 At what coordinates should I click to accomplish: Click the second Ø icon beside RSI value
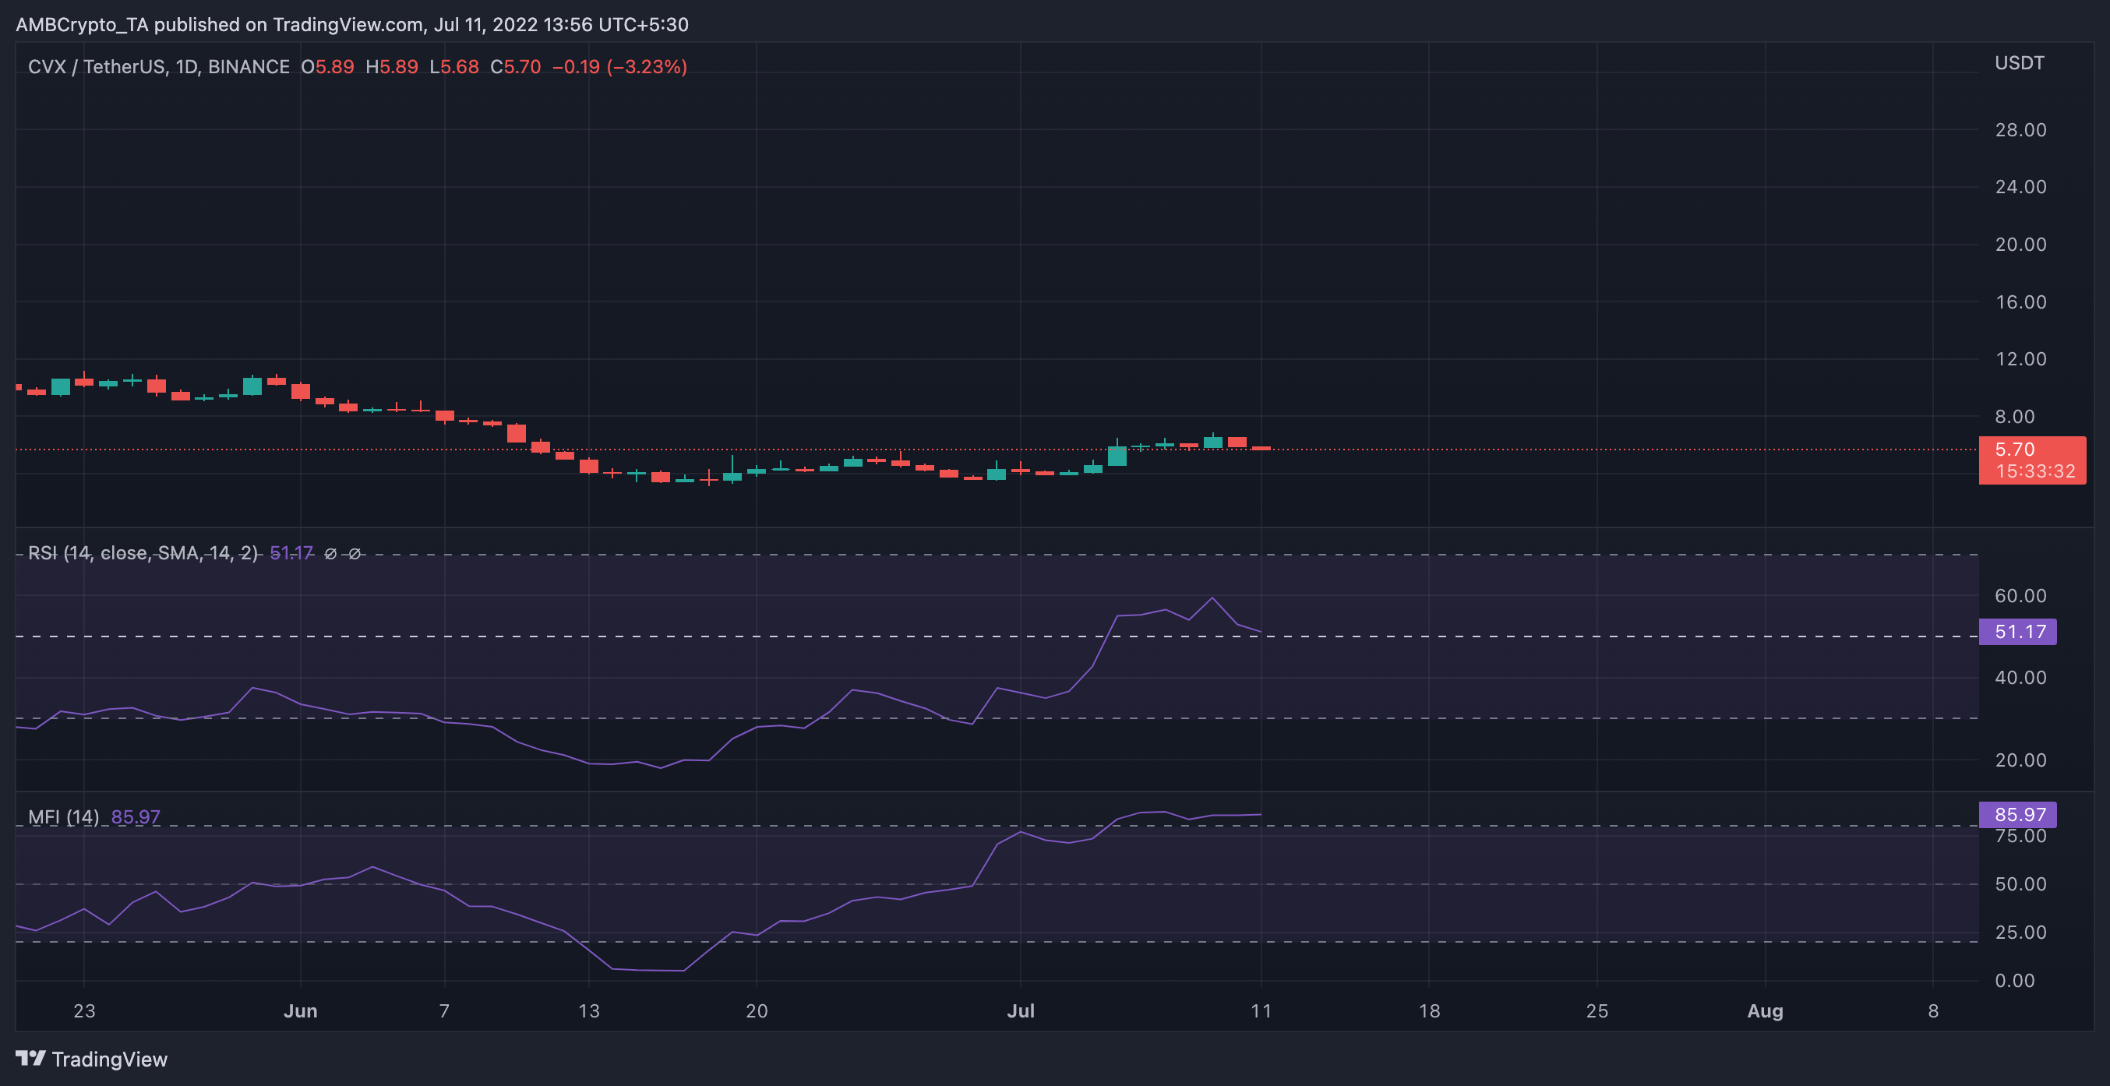point(354,554)
